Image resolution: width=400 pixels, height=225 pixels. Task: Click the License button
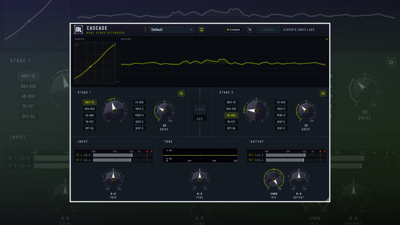click(x=234, y=30)
